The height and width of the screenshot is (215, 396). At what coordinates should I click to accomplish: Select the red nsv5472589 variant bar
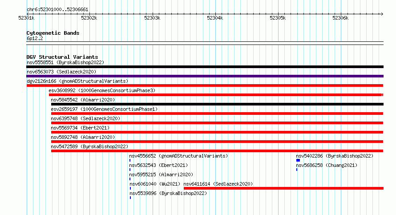click(217, 151)
